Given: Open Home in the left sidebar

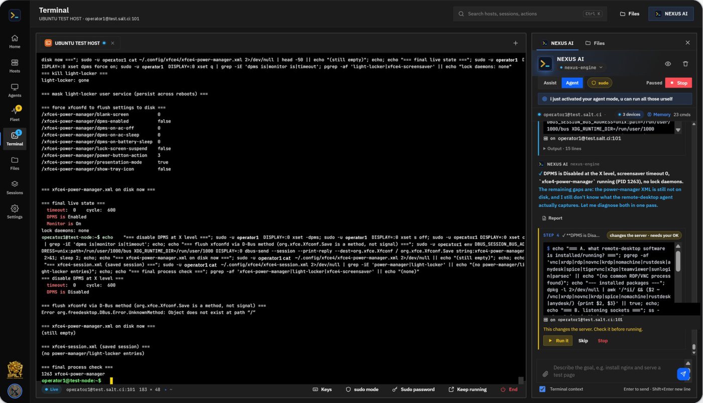Looking at the screenshot, I should 15,41.
